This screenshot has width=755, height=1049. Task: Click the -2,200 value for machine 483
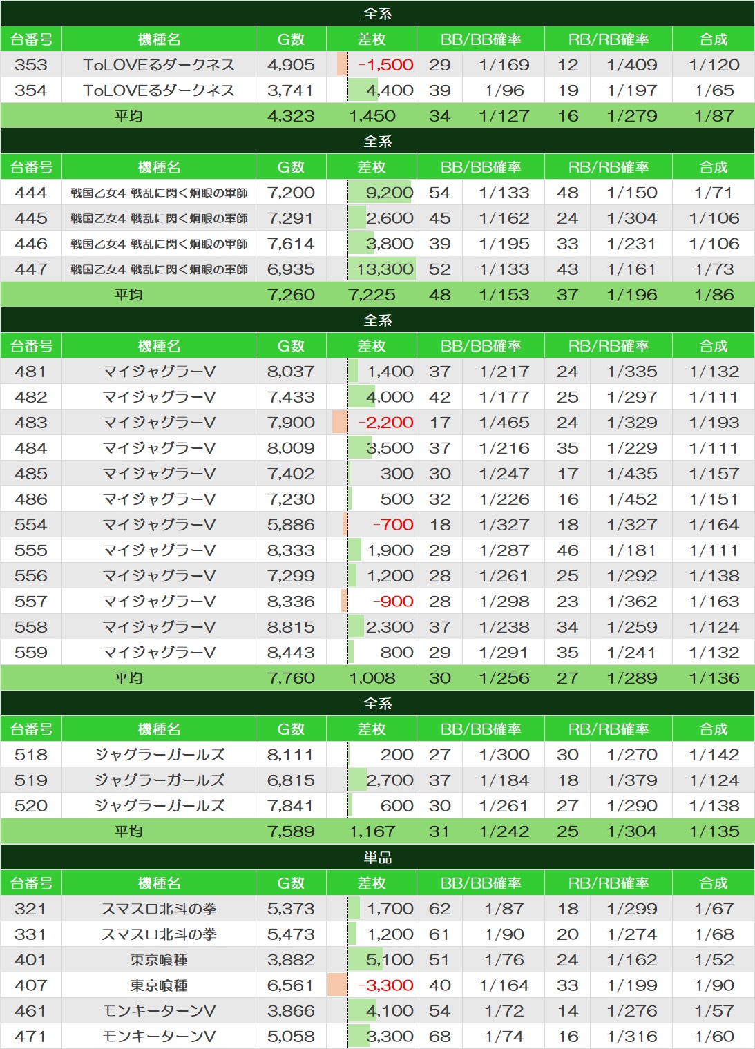pyautogui.click(x=385, y=423)
